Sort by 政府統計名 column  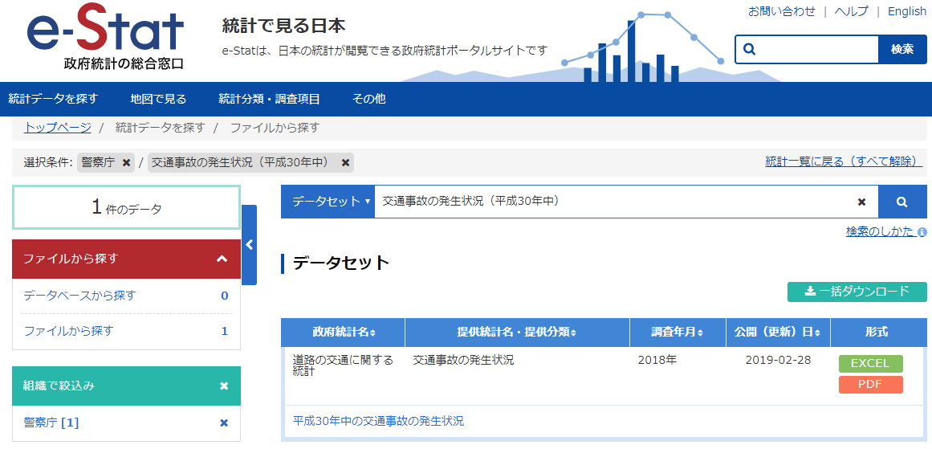click(344, 333)
